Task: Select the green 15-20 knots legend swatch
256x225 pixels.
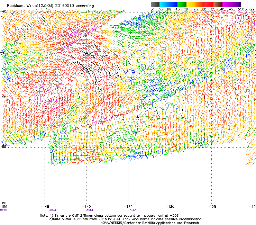Action: pyautogui.click(x=182, y=4)
